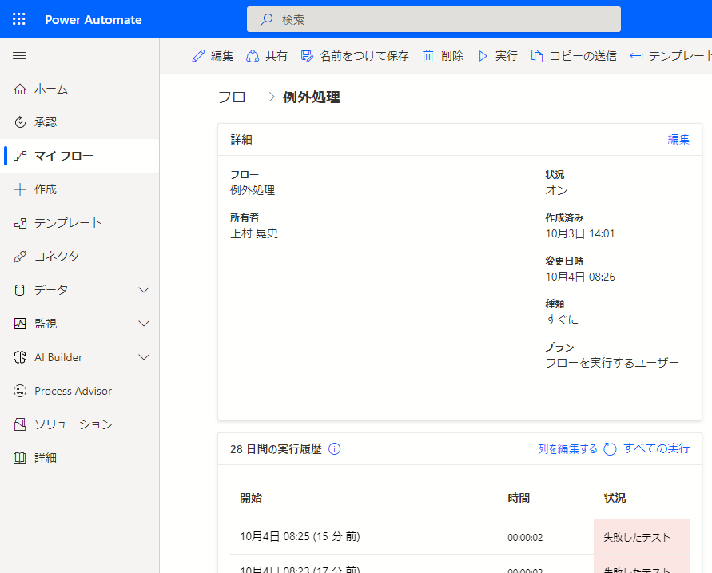Click the copy icon beside コピーの送信

537,56
